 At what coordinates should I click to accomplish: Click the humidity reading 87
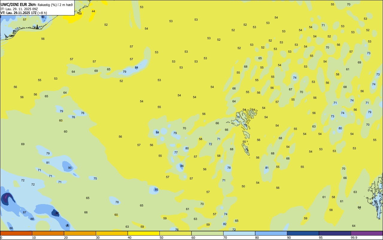pyautogui.click(x=25, y=212)
